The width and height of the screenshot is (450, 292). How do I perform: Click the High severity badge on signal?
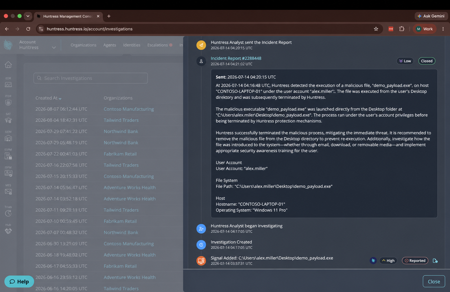click(388, 261)
